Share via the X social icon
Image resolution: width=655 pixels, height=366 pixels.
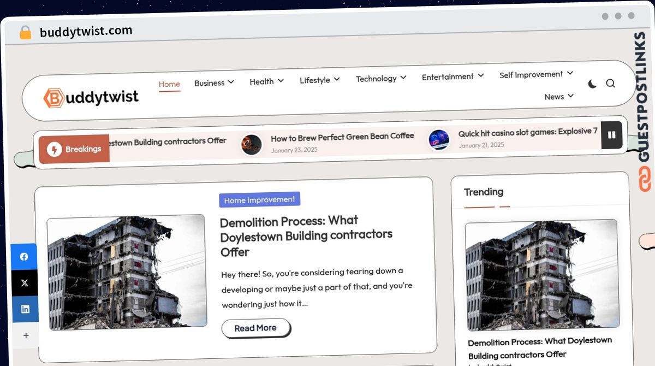[x=25, y=283]
